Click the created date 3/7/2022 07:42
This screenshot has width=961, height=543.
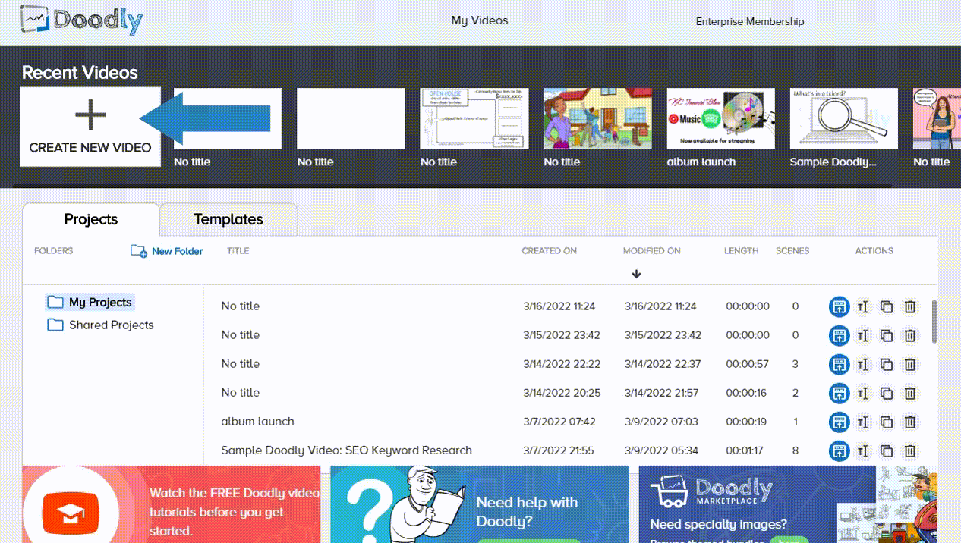559,422
